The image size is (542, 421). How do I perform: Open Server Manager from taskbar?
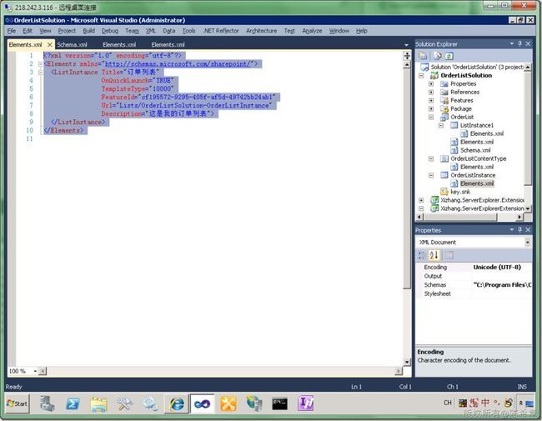pyautogui.click(x=47, y=403)
